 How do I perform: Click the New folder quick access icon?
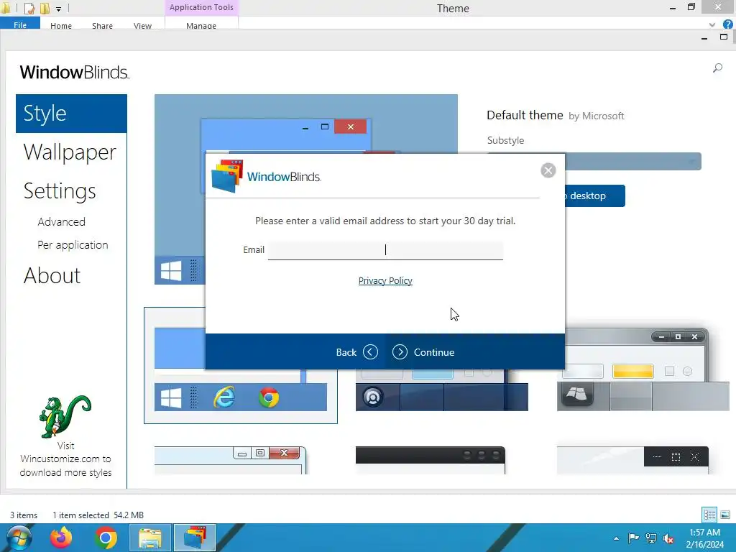(x=45, y=8)
